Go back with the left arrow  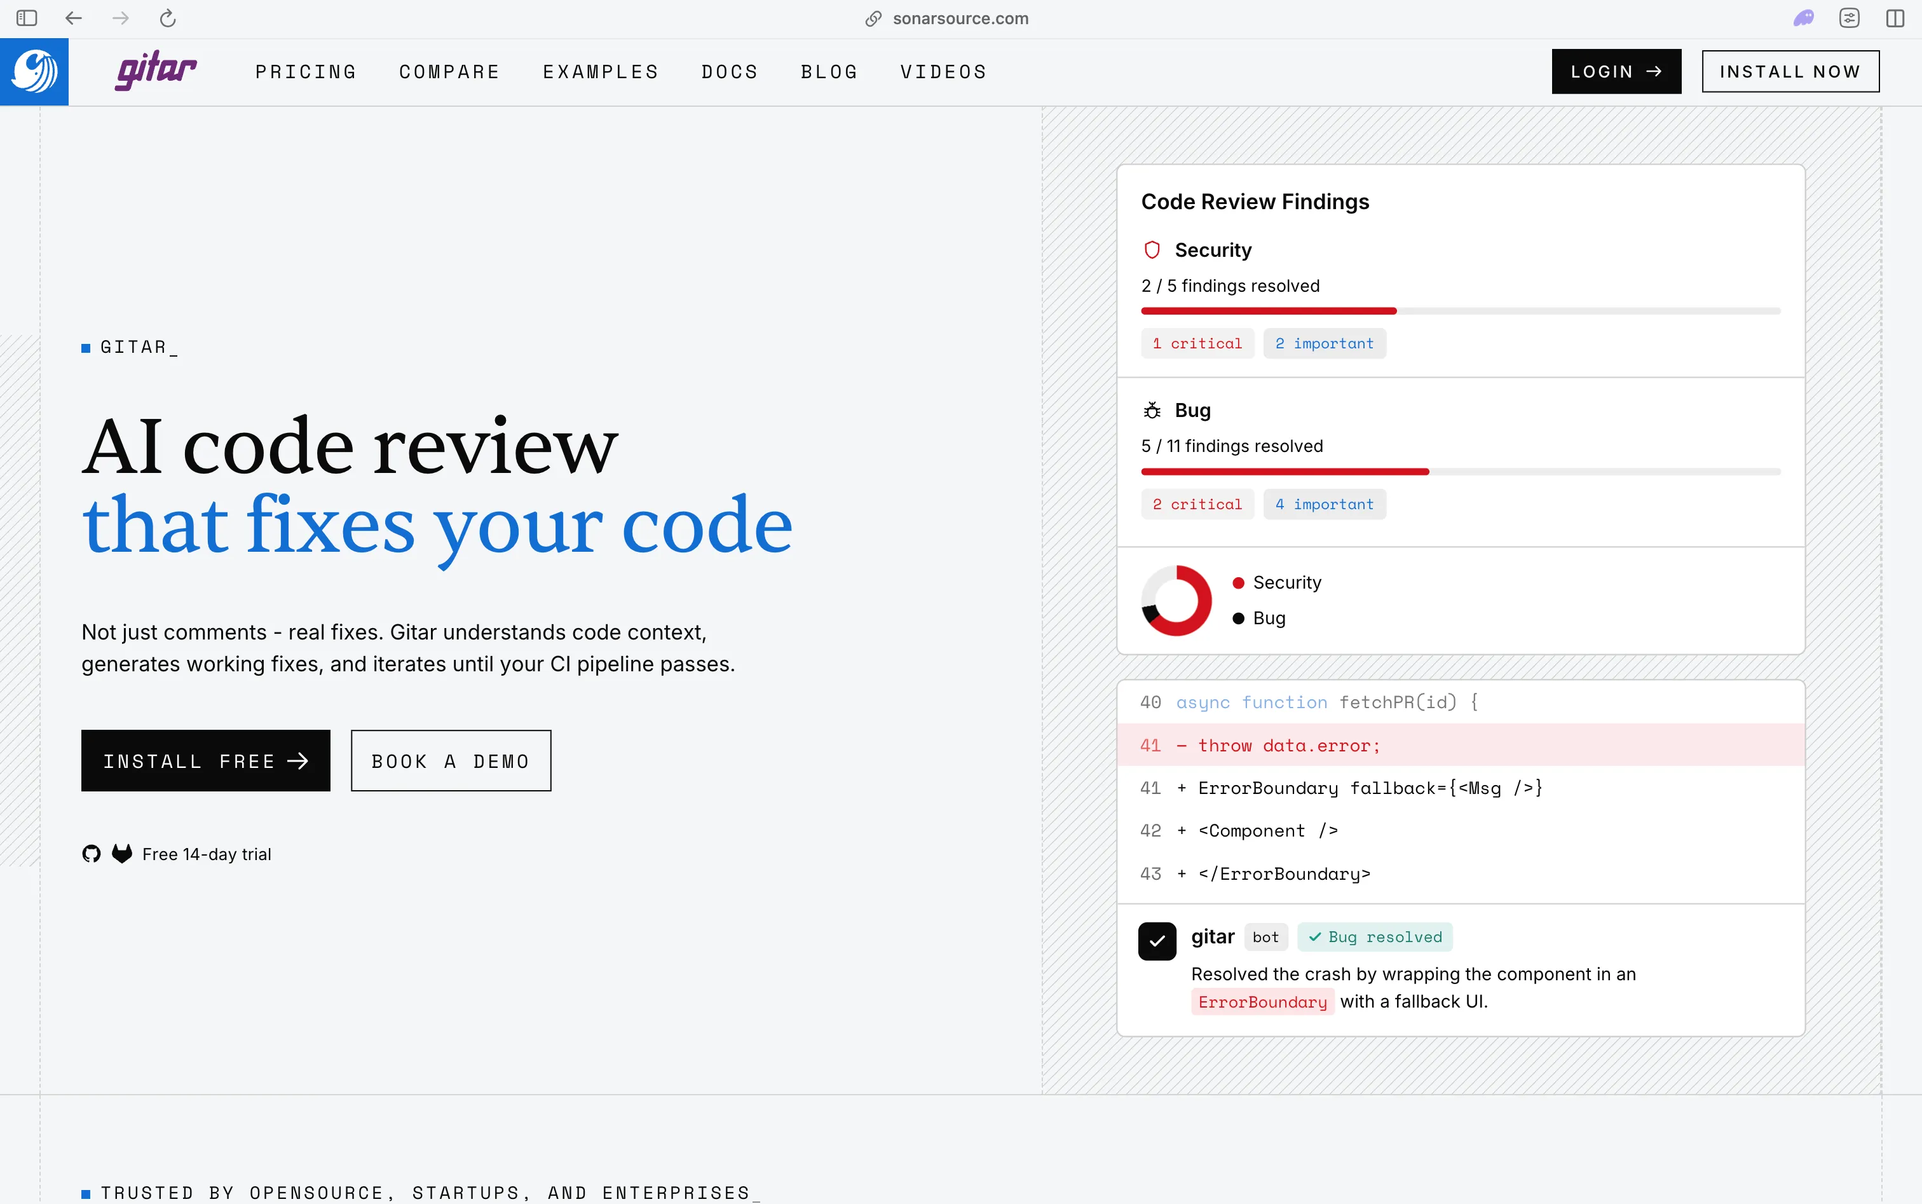coord(74,18)
